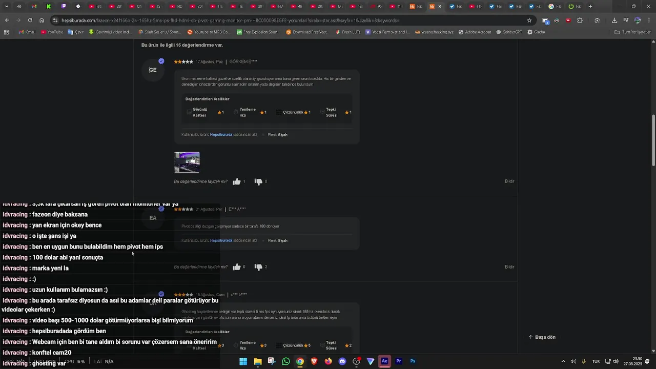Open the clock and date 23:50 panel
The height and width of the screenshot is (369, 656).
pyautogui.click(x=633, y=361)
